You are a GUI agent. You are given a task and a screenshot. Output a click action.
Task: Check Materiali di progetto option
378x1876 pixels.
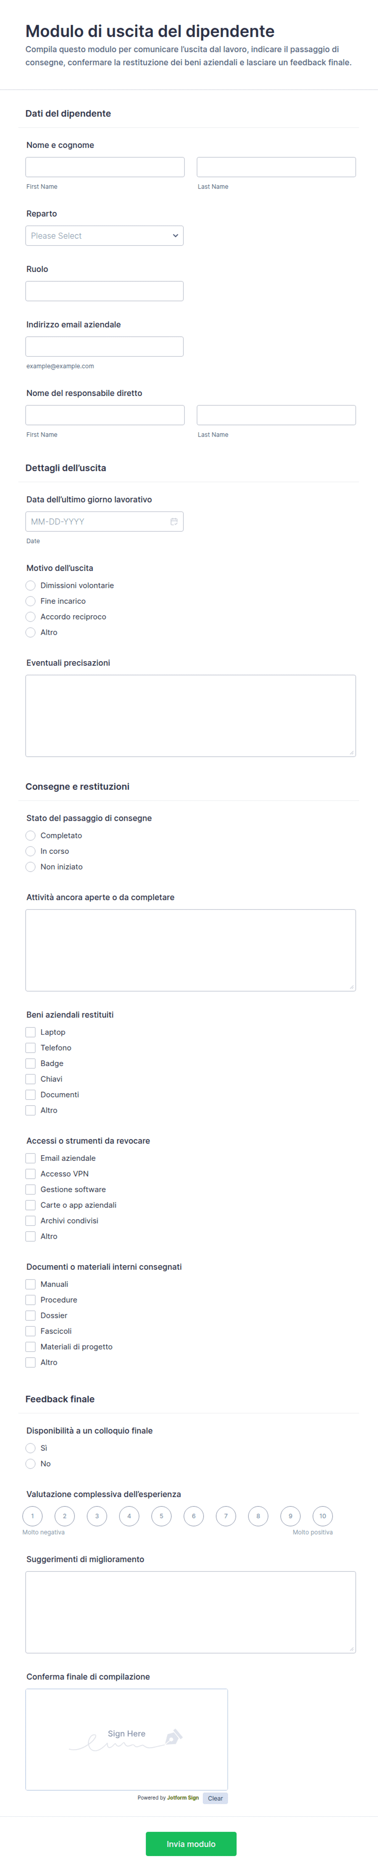pyautogui.click(x=30, y=1347)
